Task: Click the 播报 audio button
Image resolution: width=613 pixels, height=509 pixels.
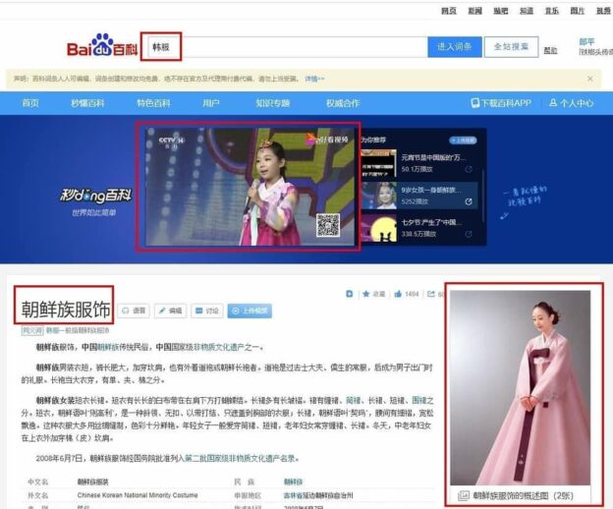Action: click(x=134, y=311)
